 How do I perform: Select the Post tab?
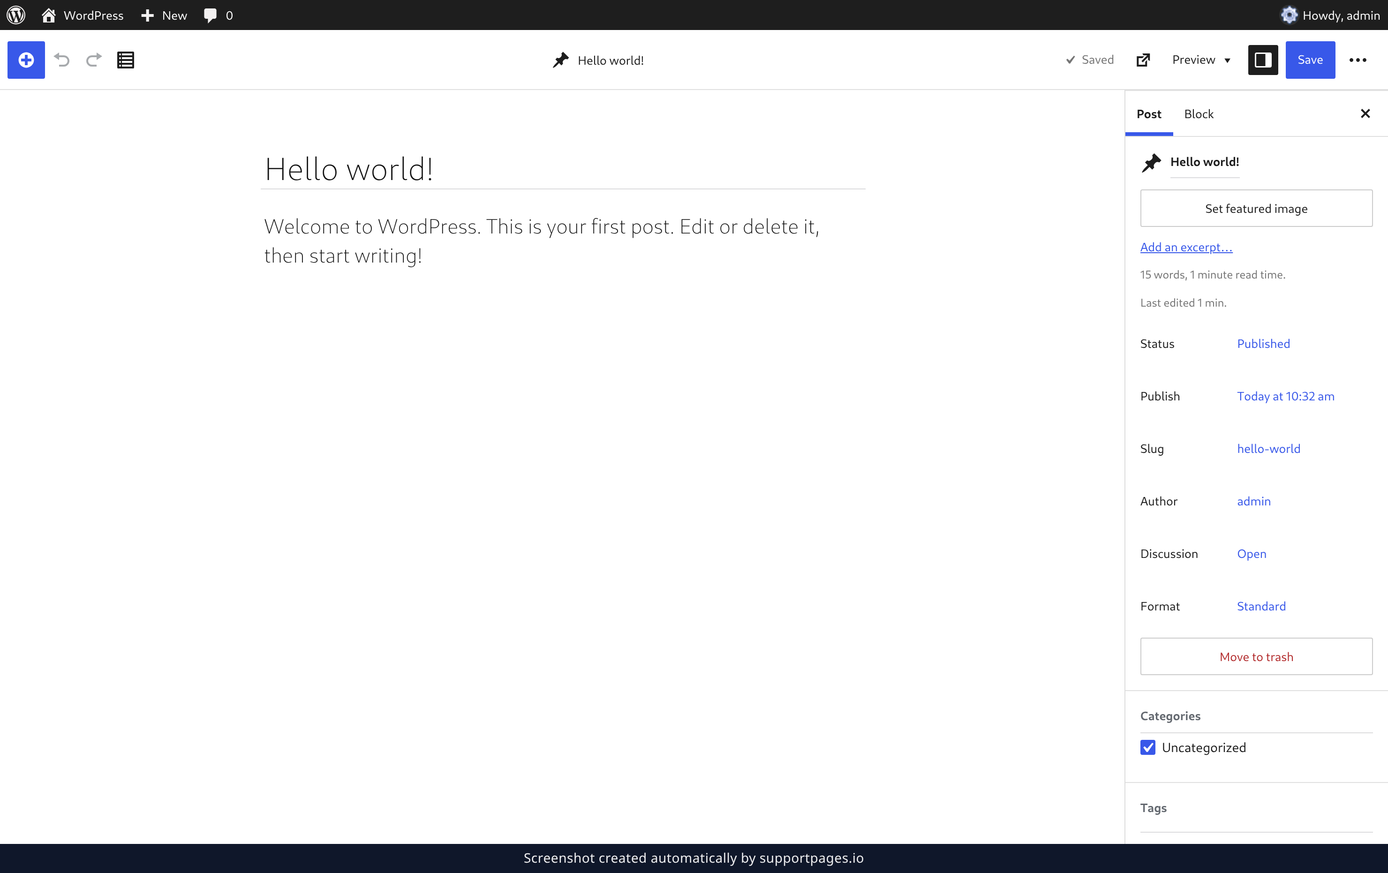pos(1149,114)
